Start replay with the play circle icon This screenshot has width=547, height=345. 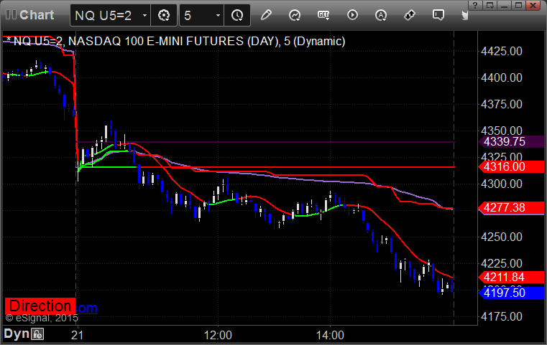point(352,15)
